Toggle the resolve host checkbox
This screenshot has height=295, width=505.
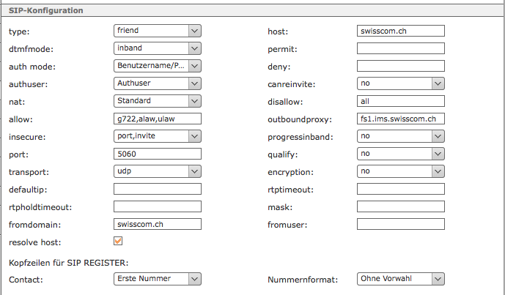(x=119, y=241)
